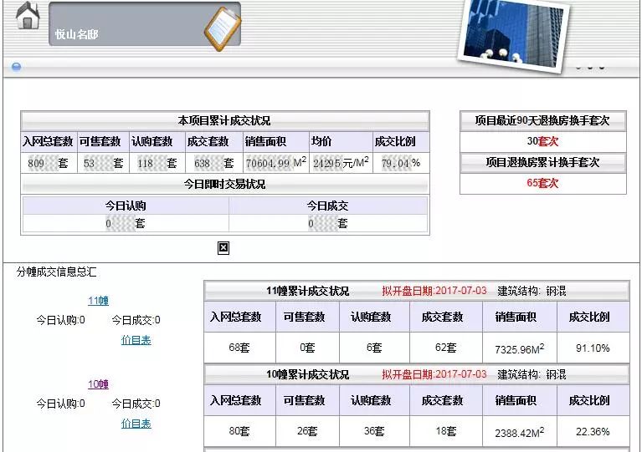Click 项目最近90天退换房换手套次 header

[x=542, y=120]
